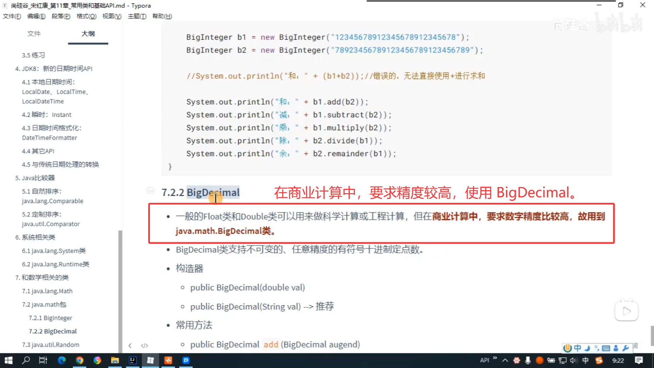Open IntelliJ IDEA from the taskbar
This screenshot has height=368, width=654.
point(133,360)
